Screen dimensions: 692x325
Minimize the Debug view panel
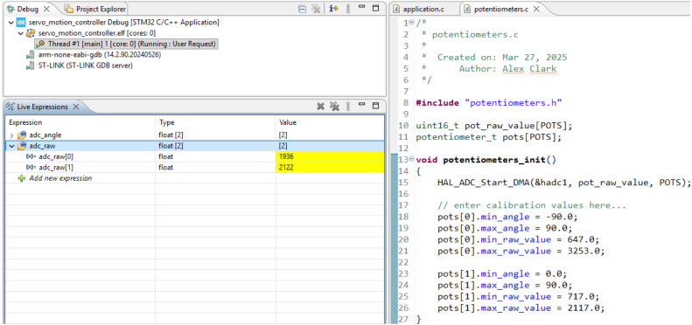tap(362, 8)
